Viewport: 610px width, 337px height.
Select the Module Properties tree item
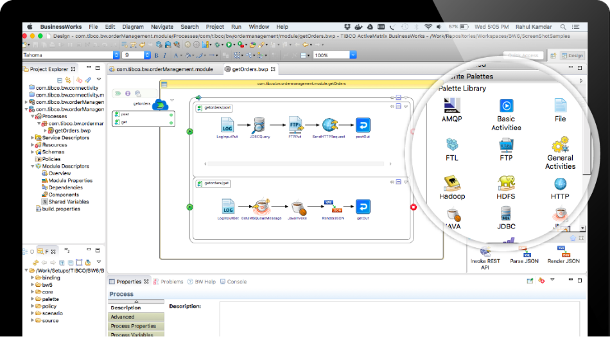(x=67, y=180)
